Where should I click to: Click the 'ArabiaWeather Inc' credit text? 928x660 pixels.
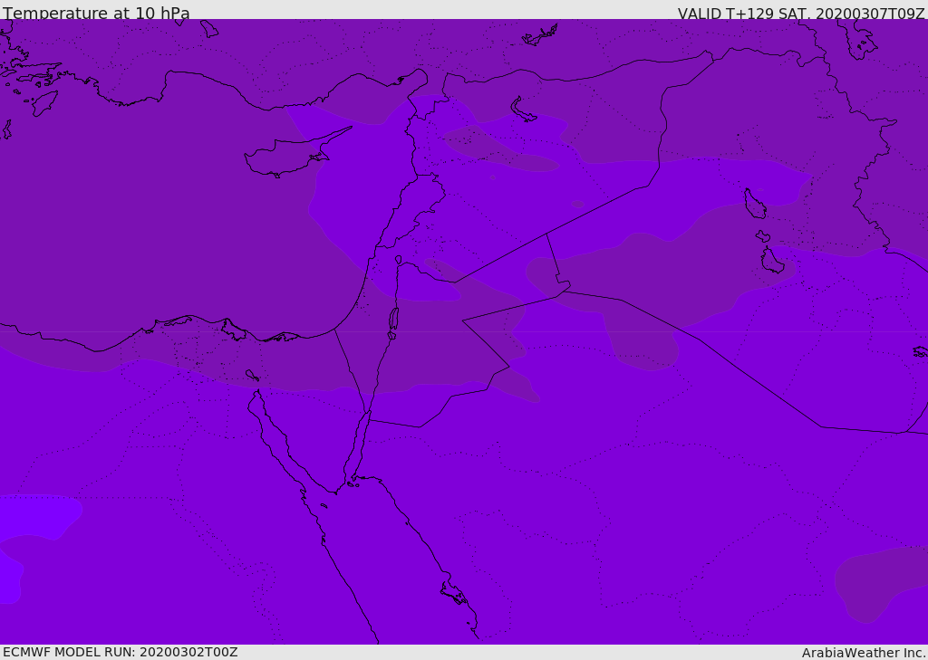coord(864,653)
